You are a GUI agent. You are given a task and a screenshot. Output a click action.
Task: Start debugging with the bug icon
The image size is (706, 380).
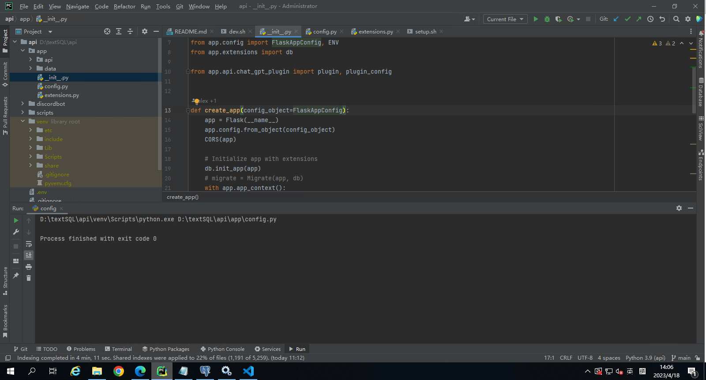tap(547, 19)
